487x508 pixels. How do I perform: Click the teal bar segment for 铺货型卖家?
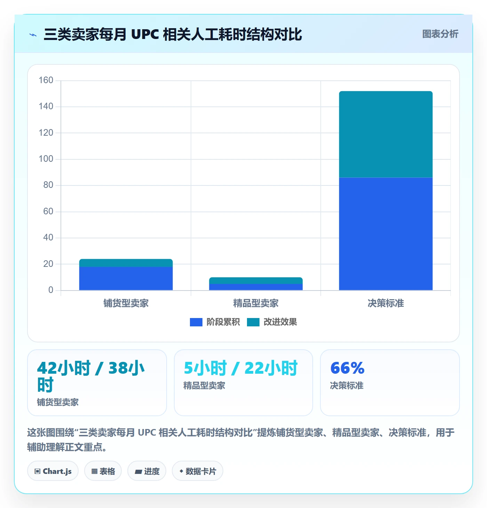[x=126, y=263]
